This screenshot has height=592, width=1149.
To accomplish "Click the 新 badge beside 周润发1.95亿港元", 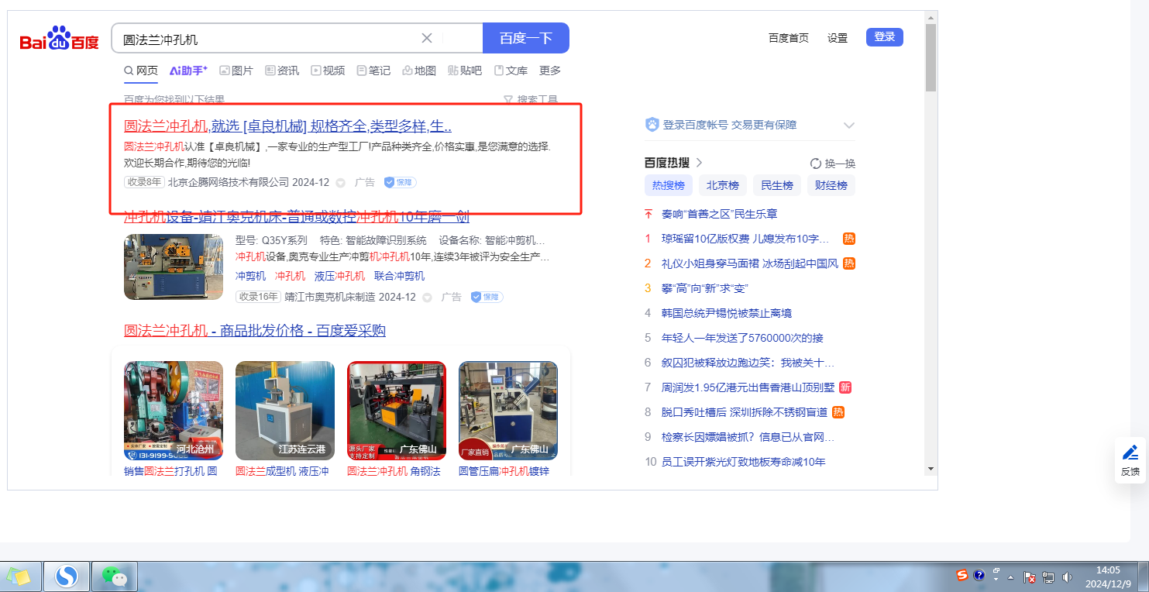I will 845,387.
